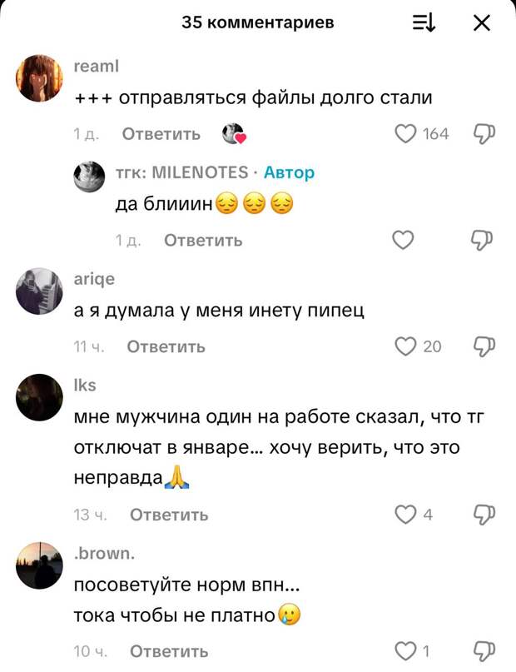
Task: Reply to reaml's comment
Action: [x=161, y=134]
